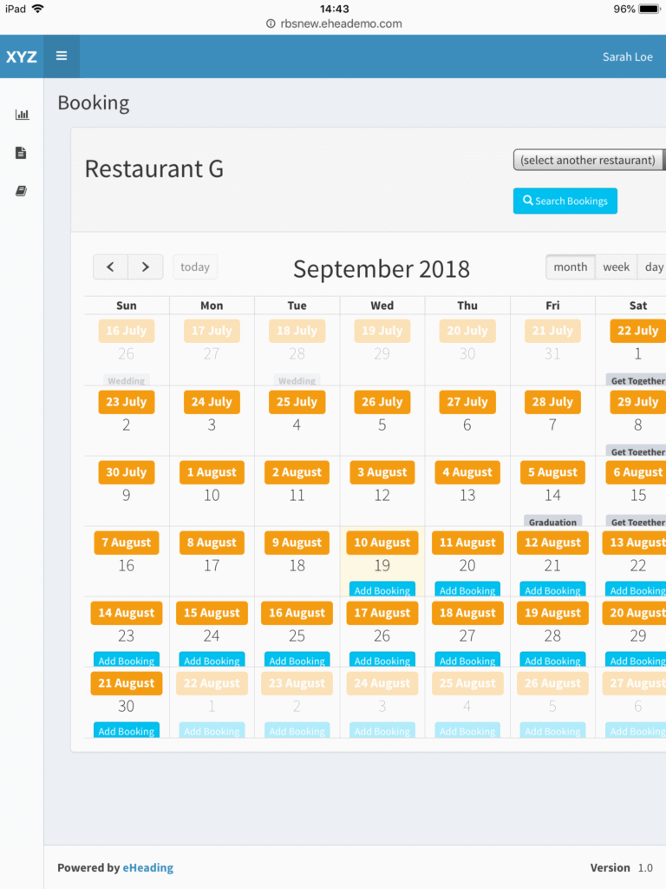
Task: Open the Wedding event on 16 July
Action: coord(126,380)
